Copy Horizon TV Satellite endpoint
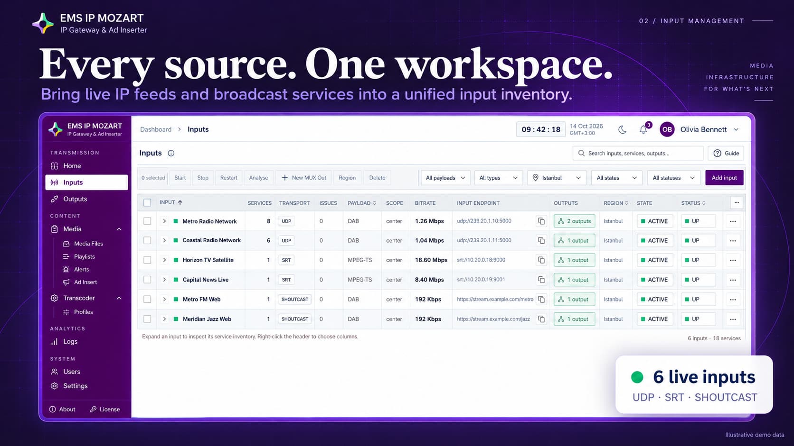 (x=541, y=260)
